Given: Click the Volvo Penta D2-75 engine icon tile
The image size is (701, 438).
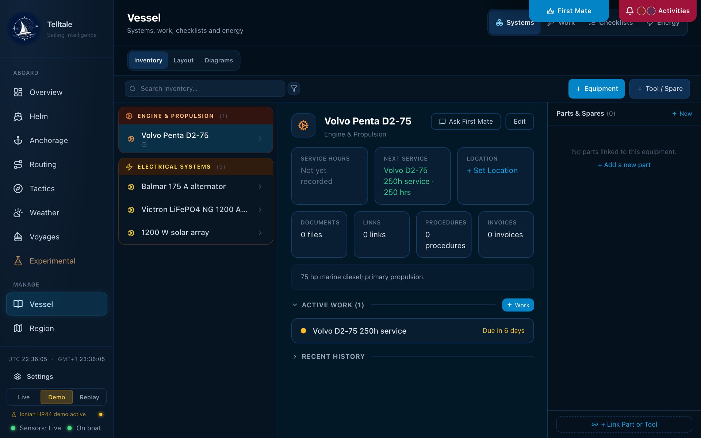Looking at the screenshot, I should tap(303, 125).
